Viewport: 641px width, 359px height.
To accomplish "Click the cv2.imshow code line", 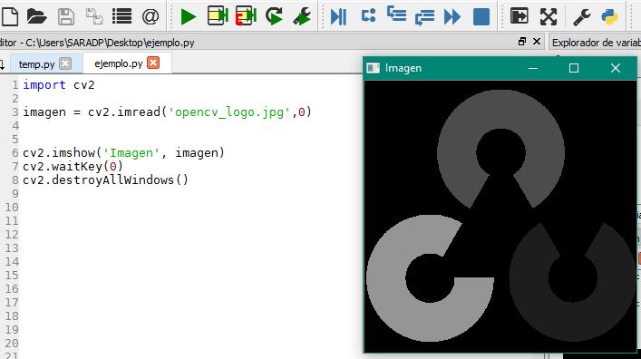I will click(123, 152).
